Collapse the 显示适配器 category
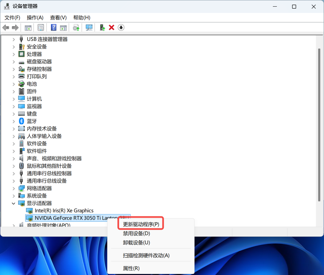 coord(14,203)
